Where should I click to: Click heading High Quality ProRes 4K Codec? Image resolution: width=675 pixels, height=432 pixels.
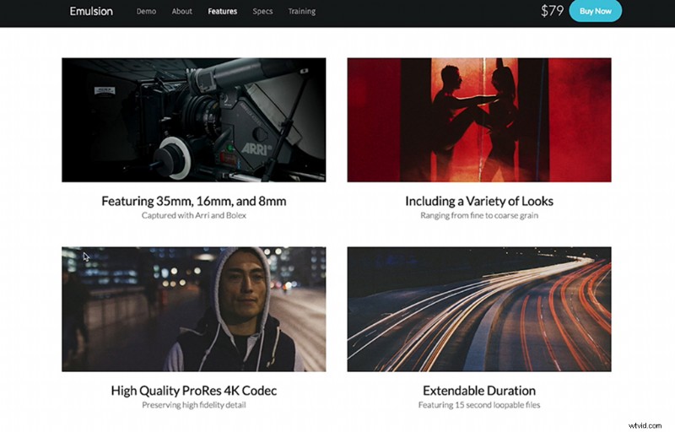(x=194, y=391)
